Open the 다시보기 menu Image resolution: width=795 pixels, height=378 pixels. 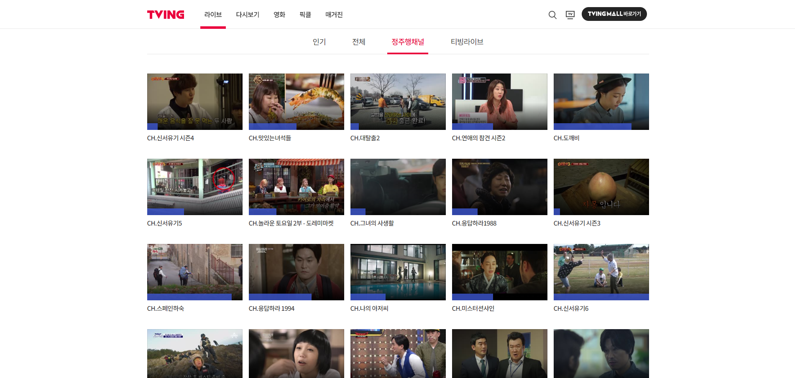[x=248, y=15]
